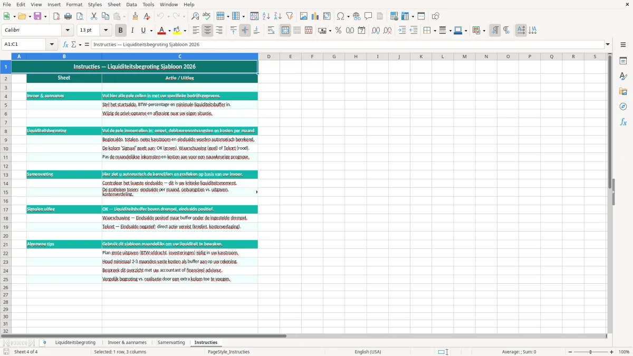The height and width of the screenshot is (356, 633).
Task: Toggle Merge and Center Cells
Action: tap(285, 31)
